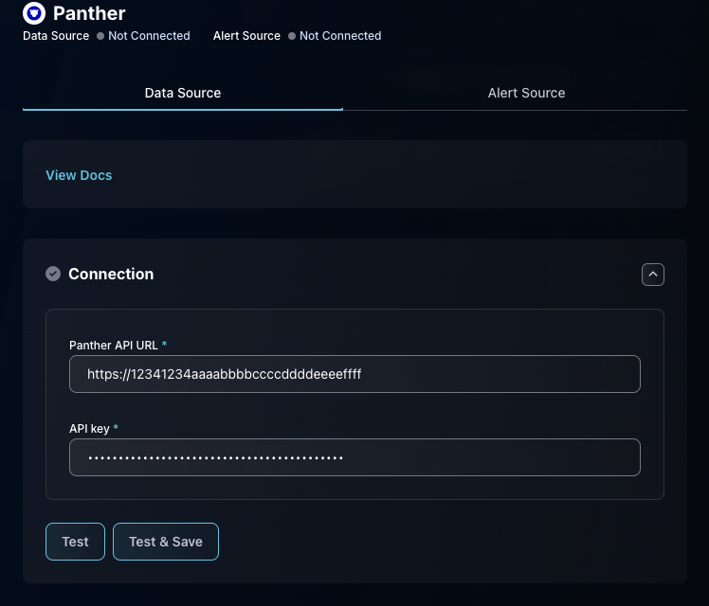The image size is (709, 606).
Task: Switch to the Alert Source tab
Action: 526,93
